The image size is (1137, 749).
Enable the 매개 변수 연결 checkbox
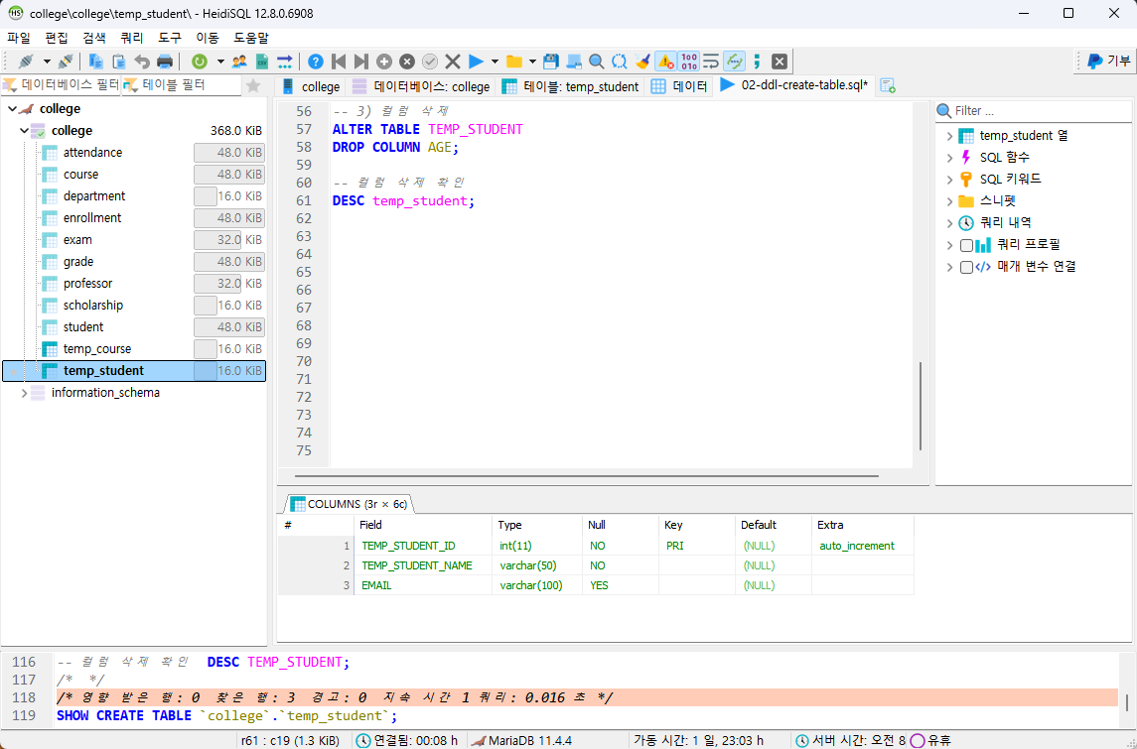tap(966, 266)
